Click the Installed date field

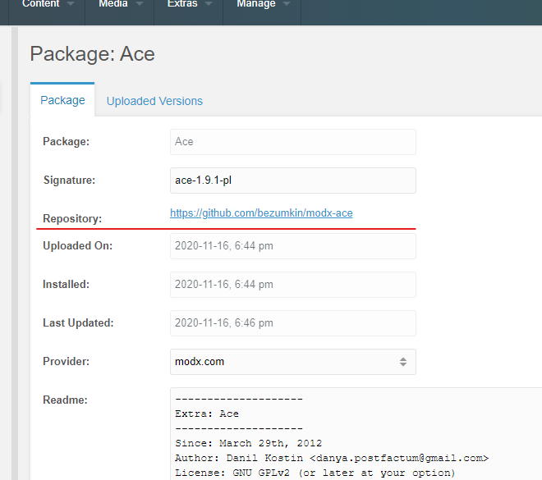tap(293, 285)
